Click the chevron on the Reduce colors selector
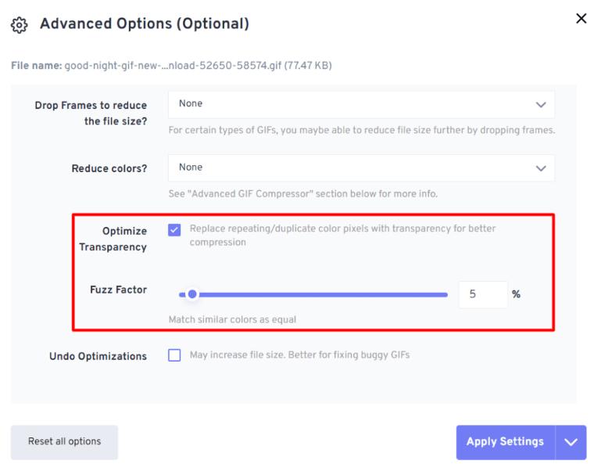Screen dimensions: 594x468 point(541,168)
